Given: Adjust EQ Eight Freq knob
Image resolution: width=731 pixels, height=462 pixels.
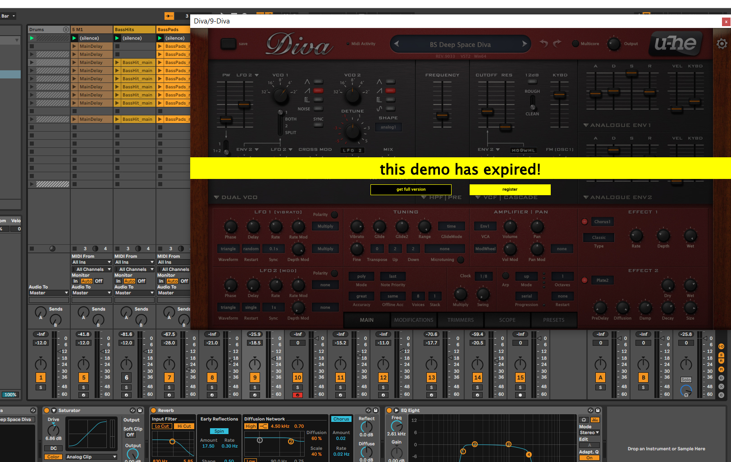Looking at the screenshot, I should coord(397,426).
